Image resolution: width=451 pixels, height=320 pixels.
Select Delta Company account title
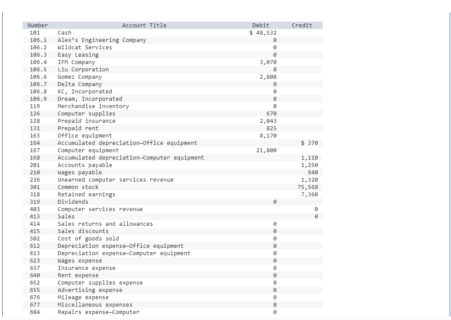(80, 84)
